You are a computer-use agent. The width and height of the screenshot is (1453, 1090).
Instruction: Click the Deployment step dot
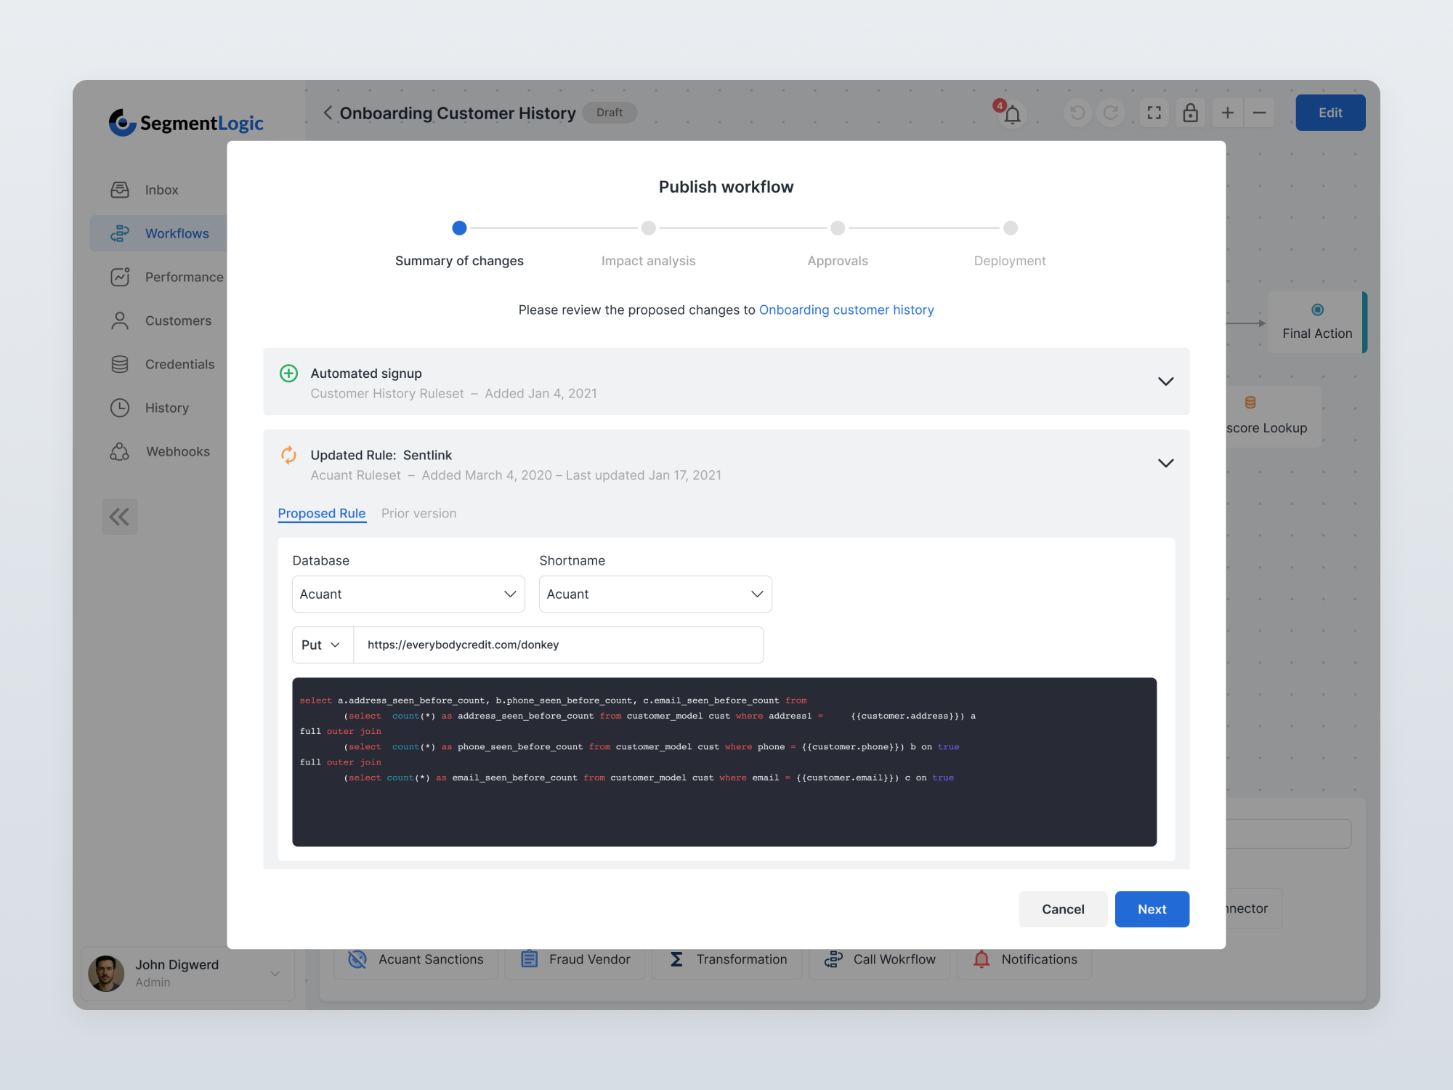coord(1011,228)
